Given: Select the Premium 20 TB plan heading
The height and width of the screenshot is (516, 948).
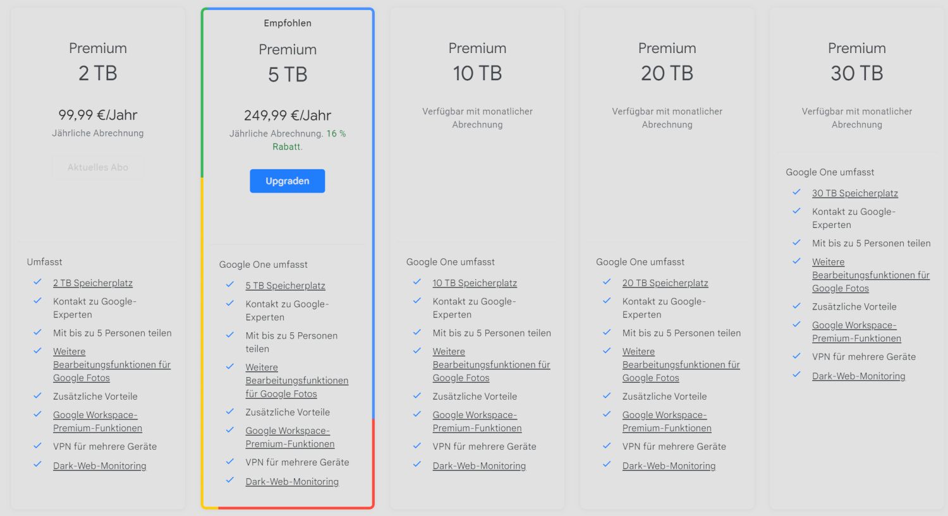Looking at the screenshot, I should (x=667, y=61).
